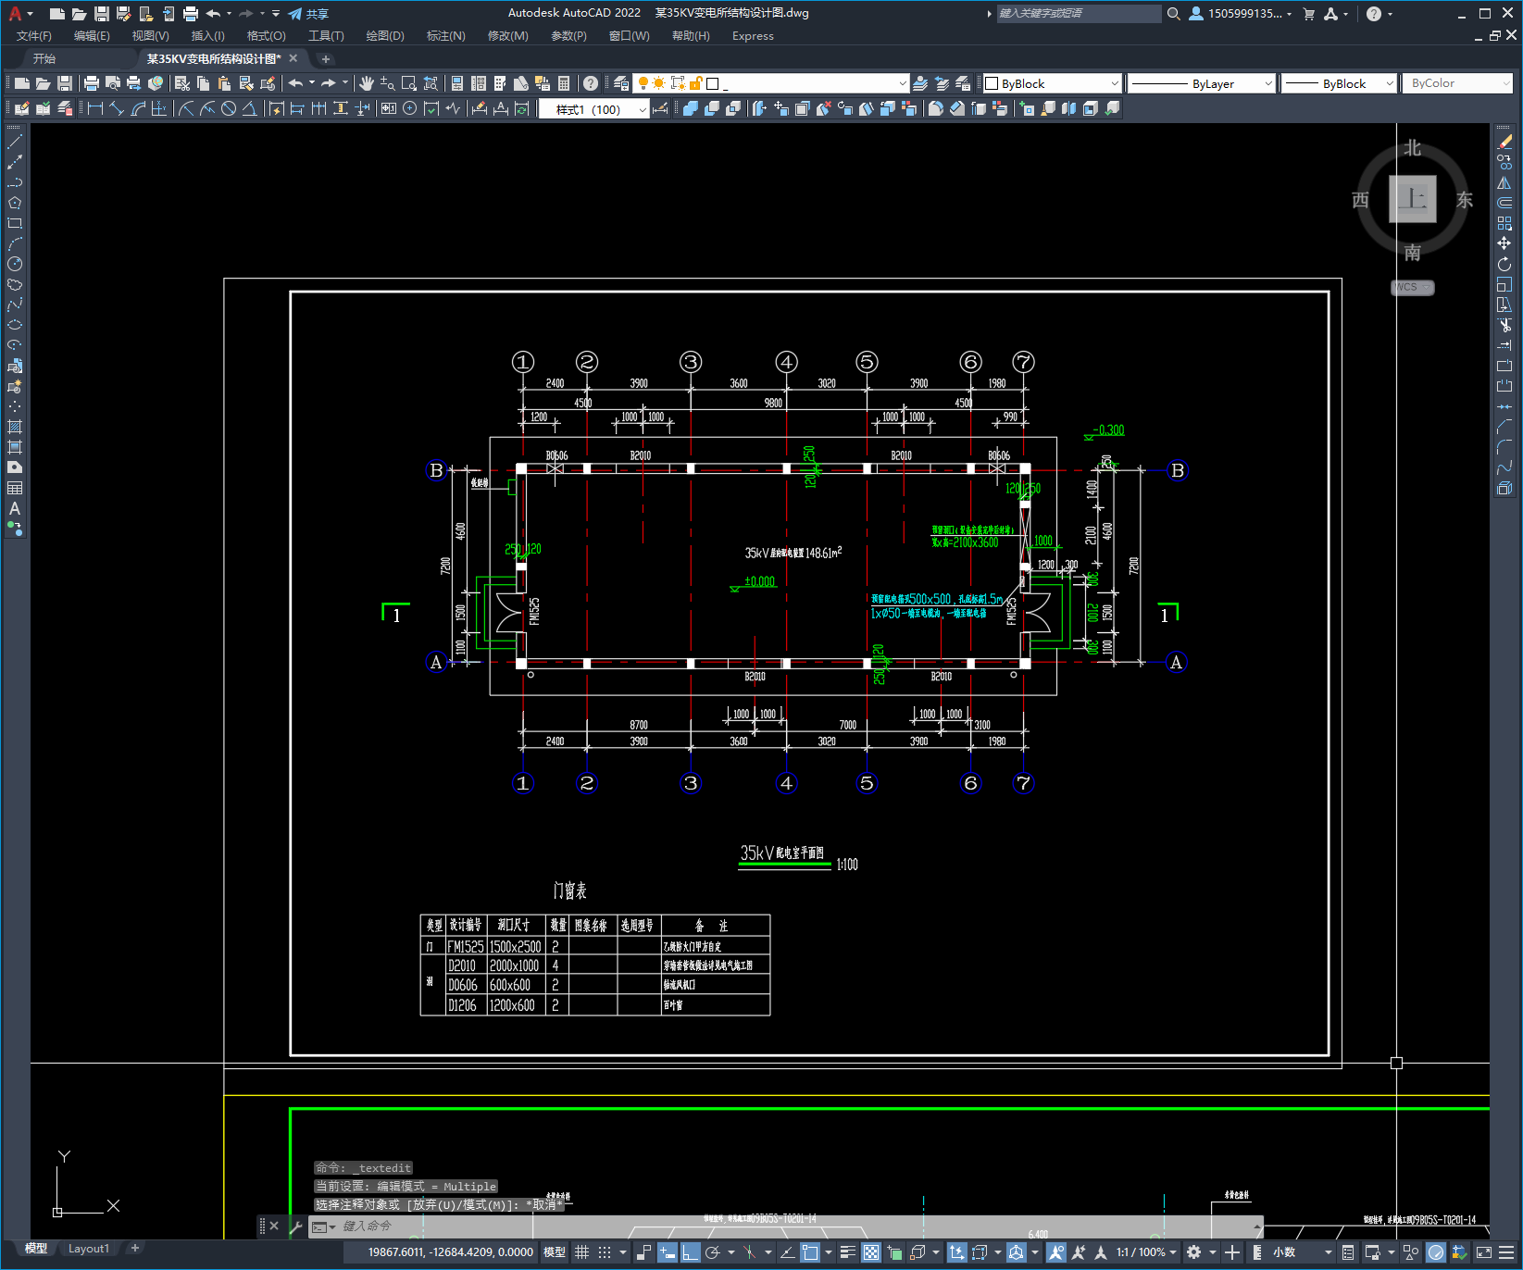
Task: Toggle lineweight display in status bar
Action: [x=847, y=1252]
